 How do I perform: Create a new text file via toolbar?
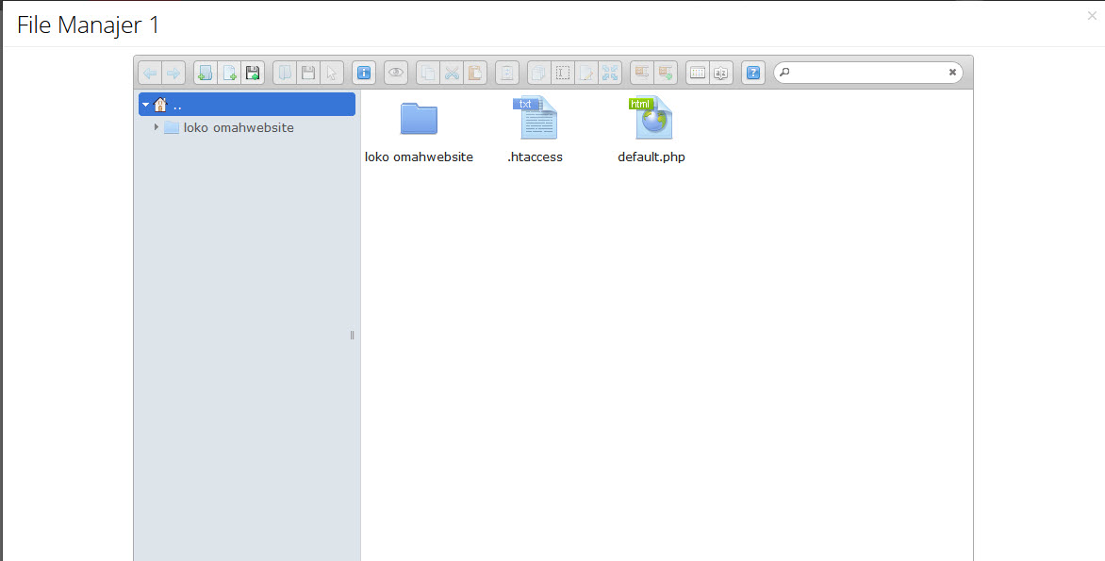tap(228, 73)
